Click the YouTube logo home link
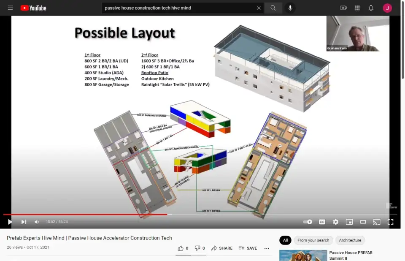405x261 pixels. click(33, 8)
